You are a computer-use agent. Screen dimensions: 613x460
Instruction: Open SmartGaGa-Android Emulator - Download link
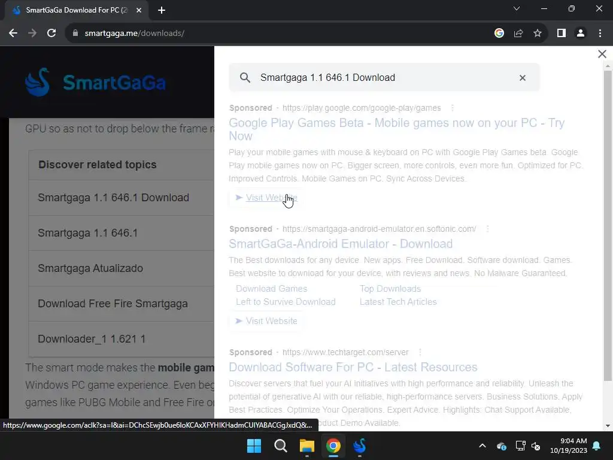pyautogui.click(x=341, y=244)
